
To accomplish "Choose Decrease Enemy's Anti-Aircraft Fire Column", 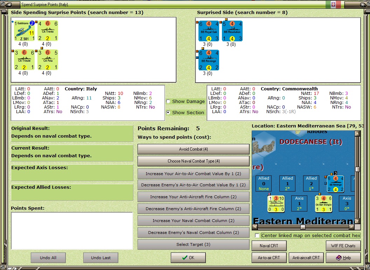I will 194,209.
